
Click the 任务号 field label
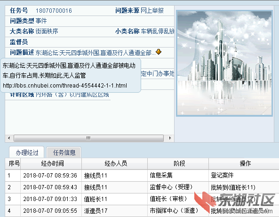(x=19, y=11)
